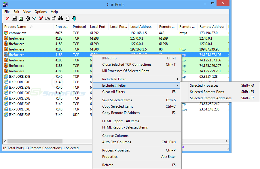Image resolution: width=260 pixels, height=169 pixels.
Task: Open the Options menu
Action: pos(41,12)
